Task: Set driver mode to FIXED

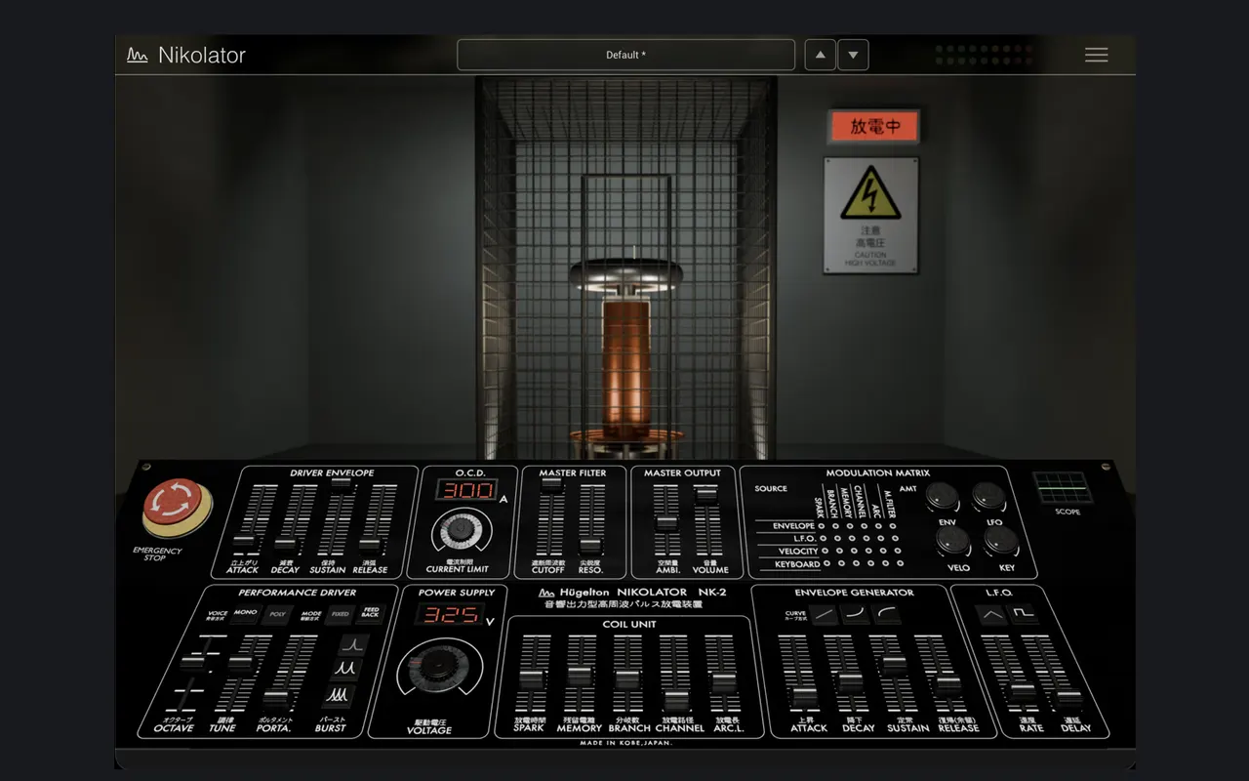Action: (340, 614)
